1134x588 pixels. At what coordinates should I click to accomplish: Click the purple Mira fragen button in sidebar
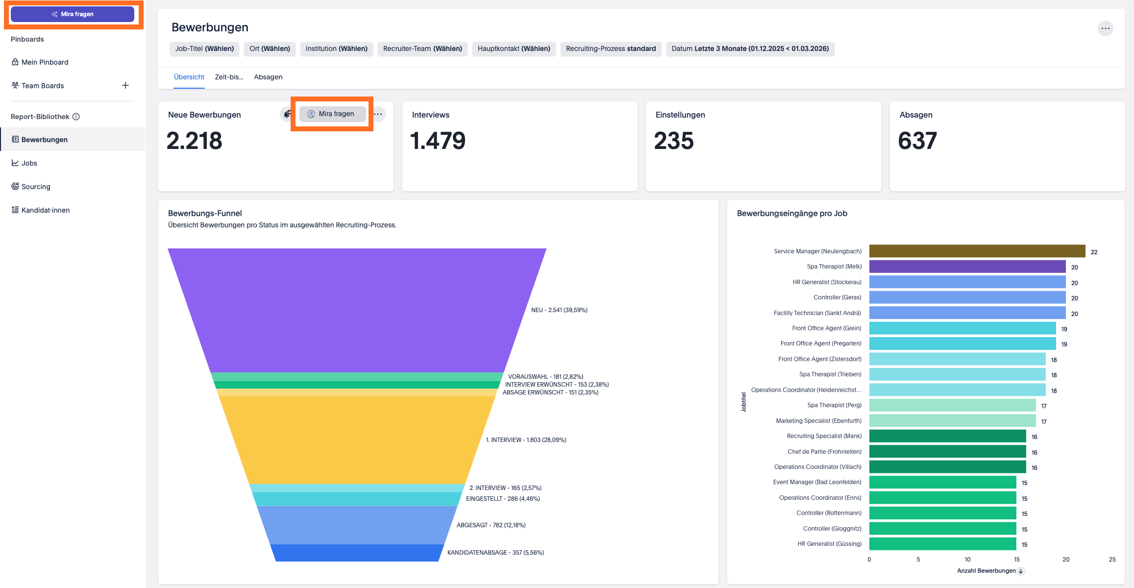(x=73, y=14)
